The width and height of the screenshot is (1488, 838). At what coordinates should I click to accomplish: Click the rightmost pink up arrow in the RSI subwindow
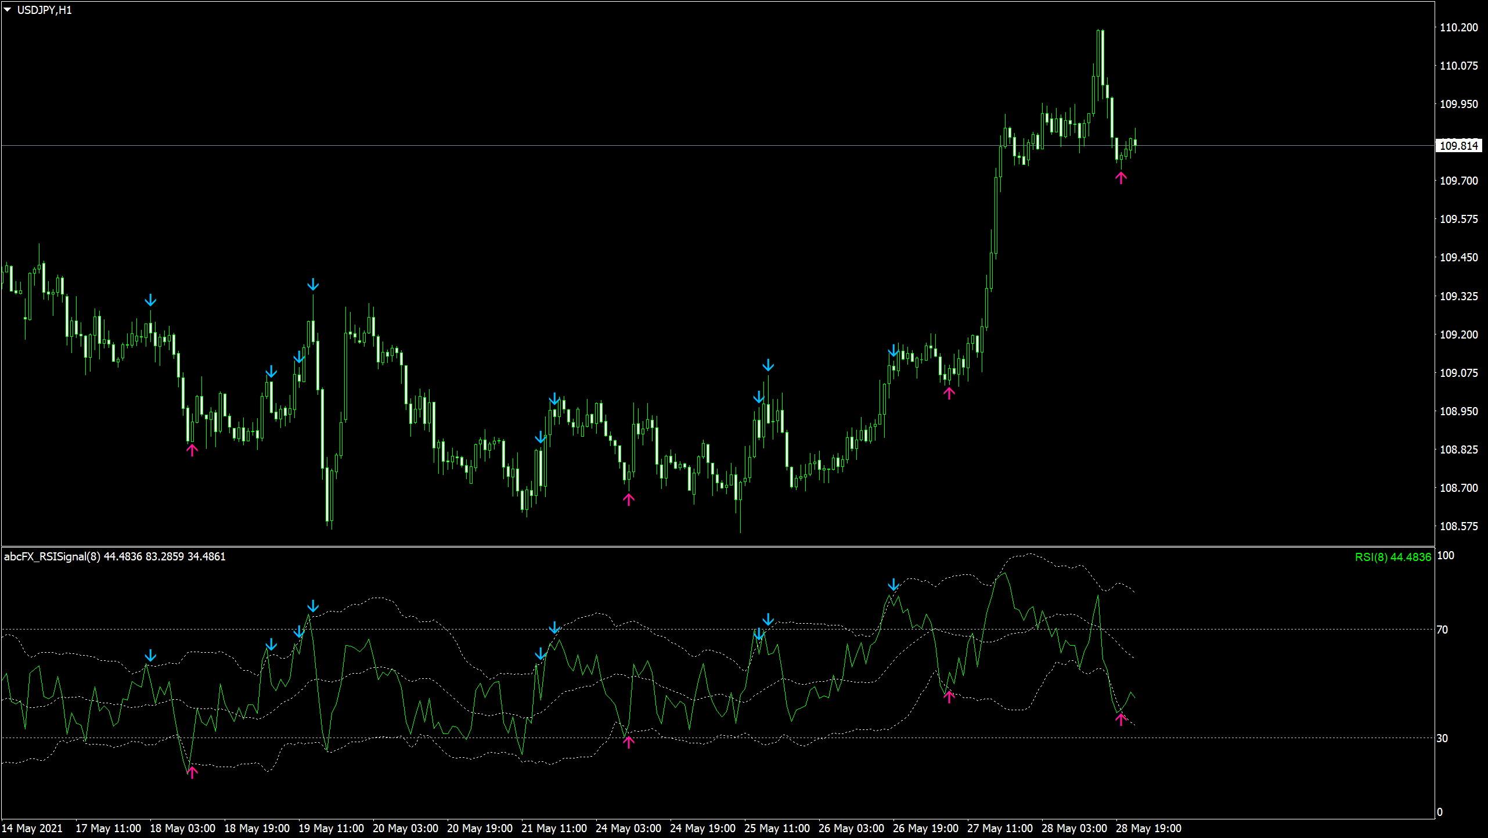click(1120, 720)
